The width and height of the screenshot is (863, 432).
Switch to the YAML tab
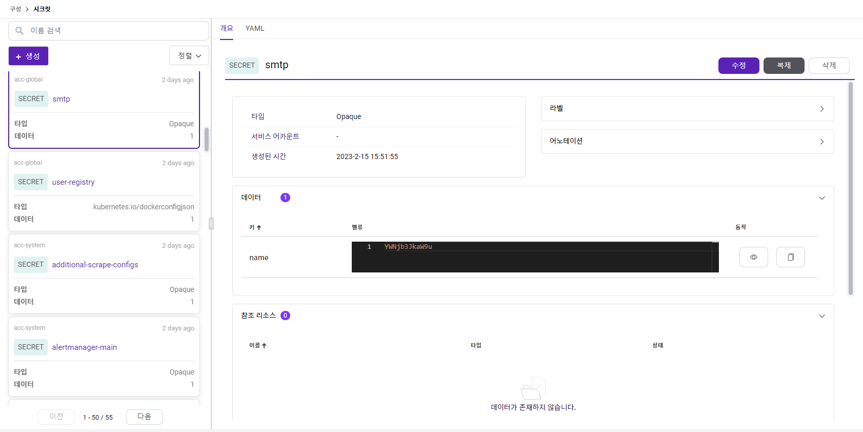255,29
